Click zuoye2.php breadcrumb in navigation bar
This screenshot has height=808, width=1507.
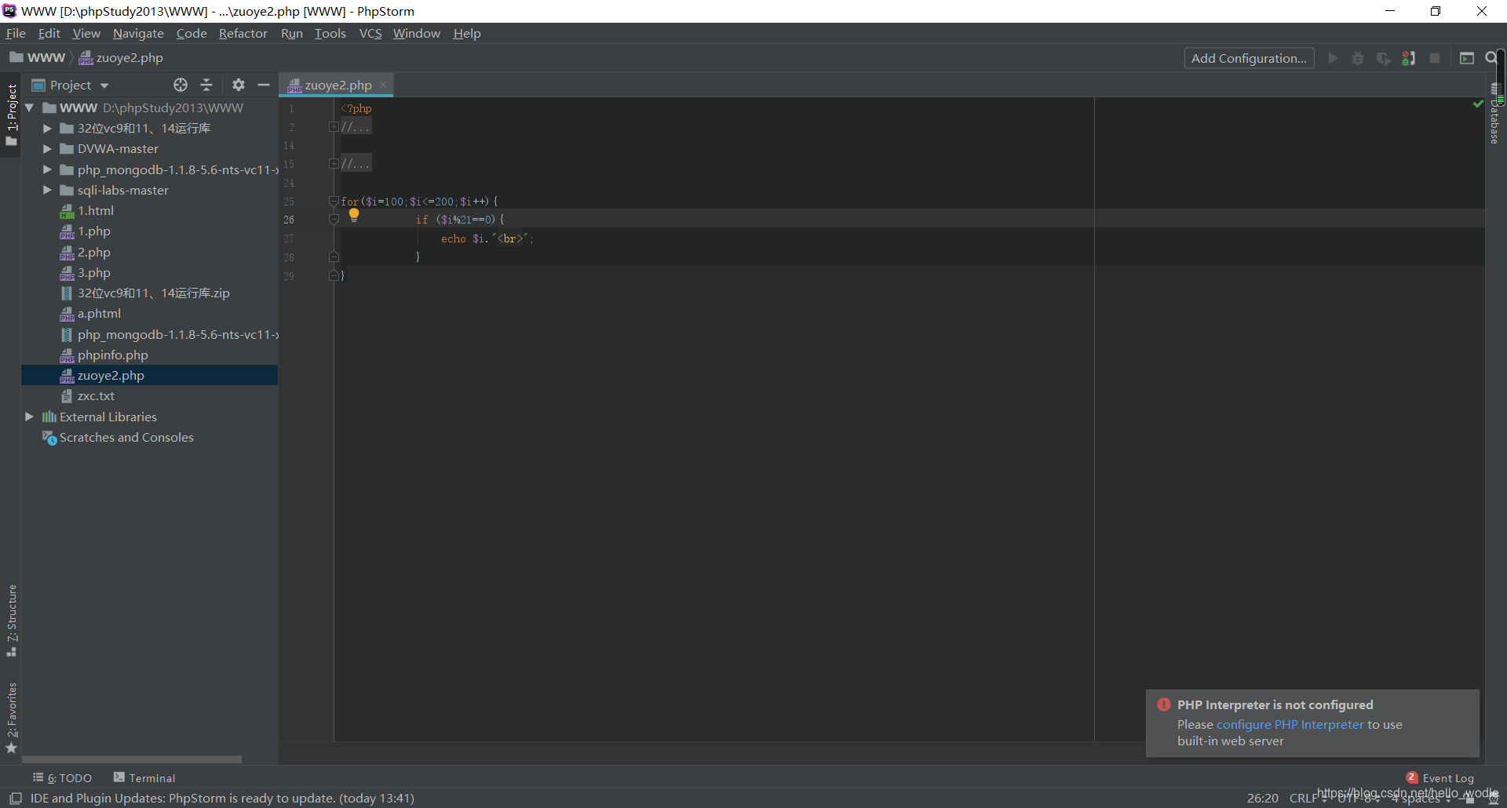121,57
